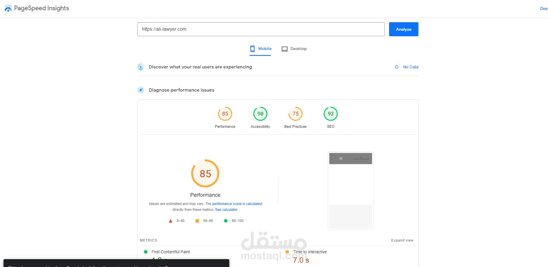Click the URL field containing ali-lawyer.com

(261, 29)
